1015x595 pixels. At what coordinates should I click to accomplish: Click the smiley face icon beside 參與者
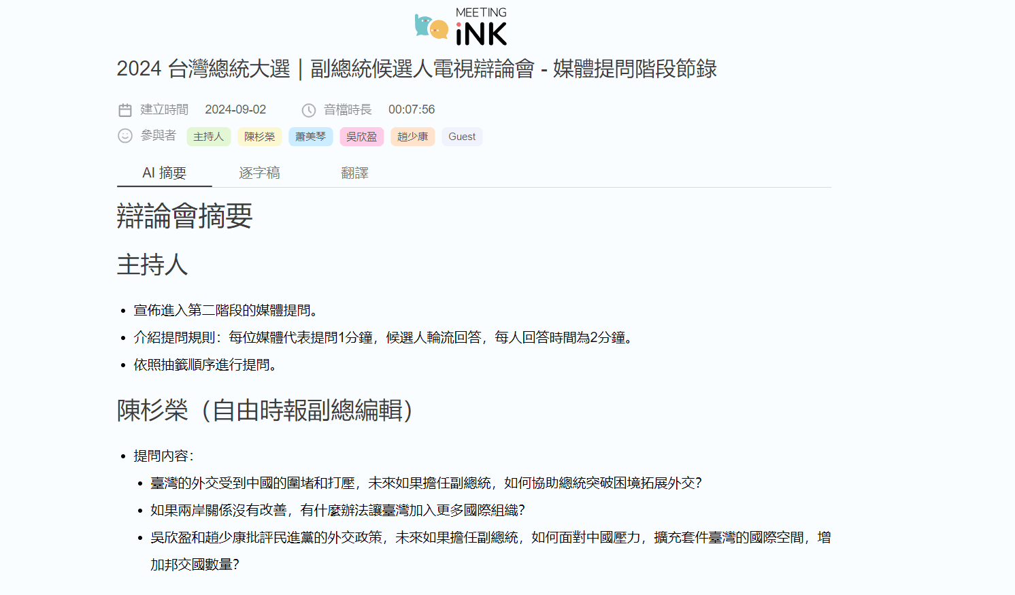point(125,136)
